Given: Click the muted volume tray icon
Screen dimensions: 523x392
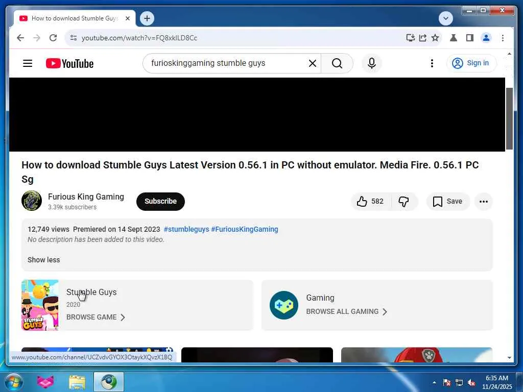Looking at the screenshot, I should tap(471, 383).
